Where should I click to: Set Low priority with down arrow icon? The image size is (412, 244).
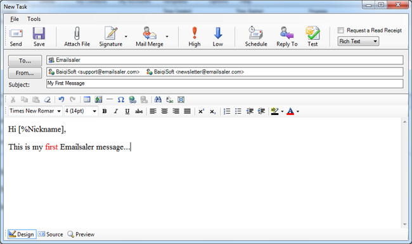218,34
